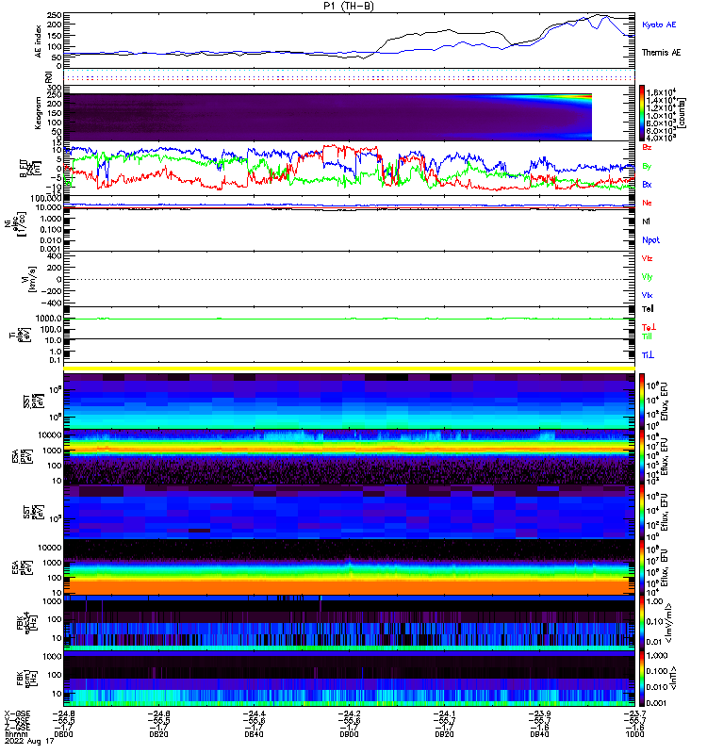Click the SST ion Eflux color bar
Screen dimensions: 707x754
click(x=642, y=401)
